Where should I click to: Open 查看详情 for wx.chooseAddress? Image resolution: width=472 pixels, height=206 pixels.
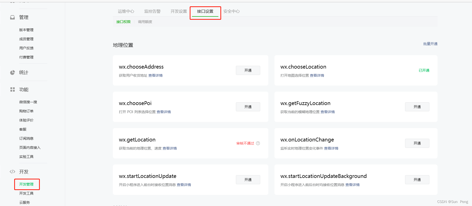click(x=155, y=75)
